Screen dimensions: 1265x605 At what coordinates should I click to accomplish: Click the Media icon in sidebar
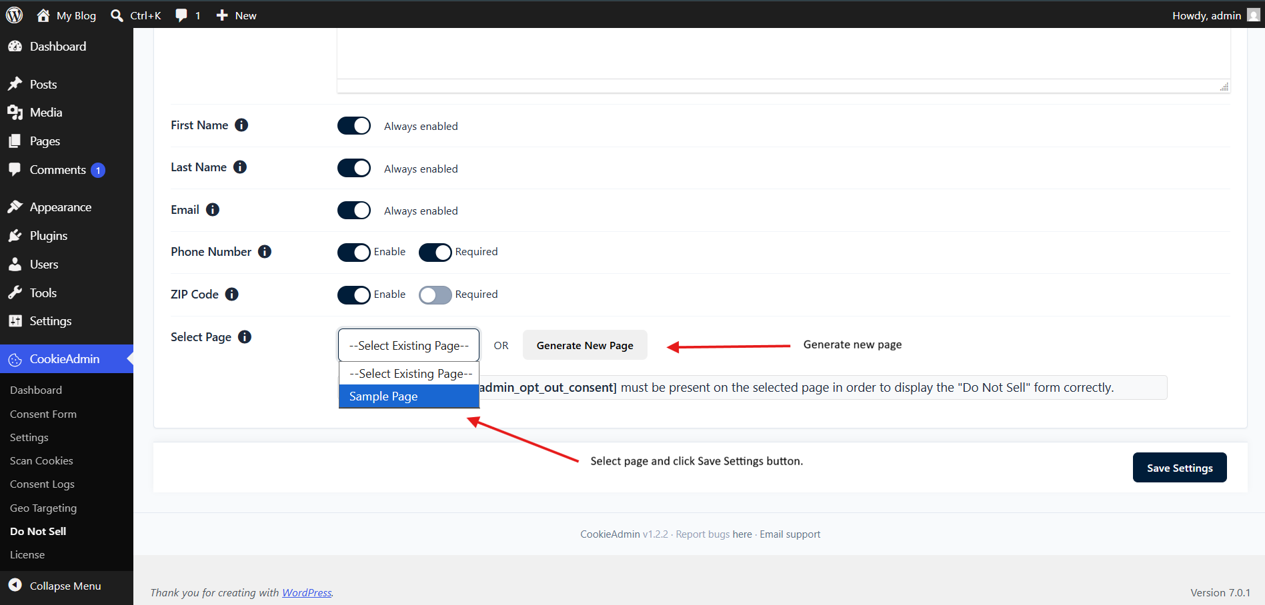tap(15, 113)
